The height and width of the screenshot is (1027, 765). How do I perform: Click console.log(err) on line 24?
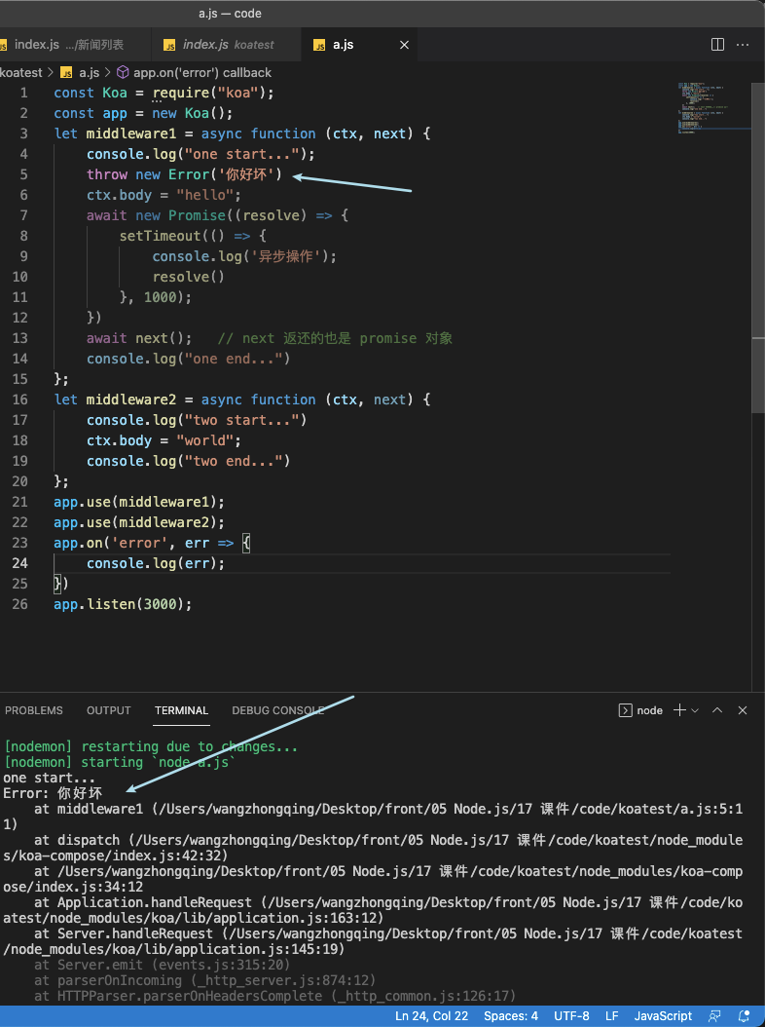coord(156,563)
